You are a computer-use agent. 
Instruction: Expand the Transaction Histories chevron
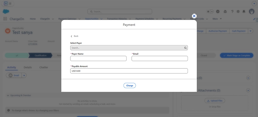pos(130,19)
